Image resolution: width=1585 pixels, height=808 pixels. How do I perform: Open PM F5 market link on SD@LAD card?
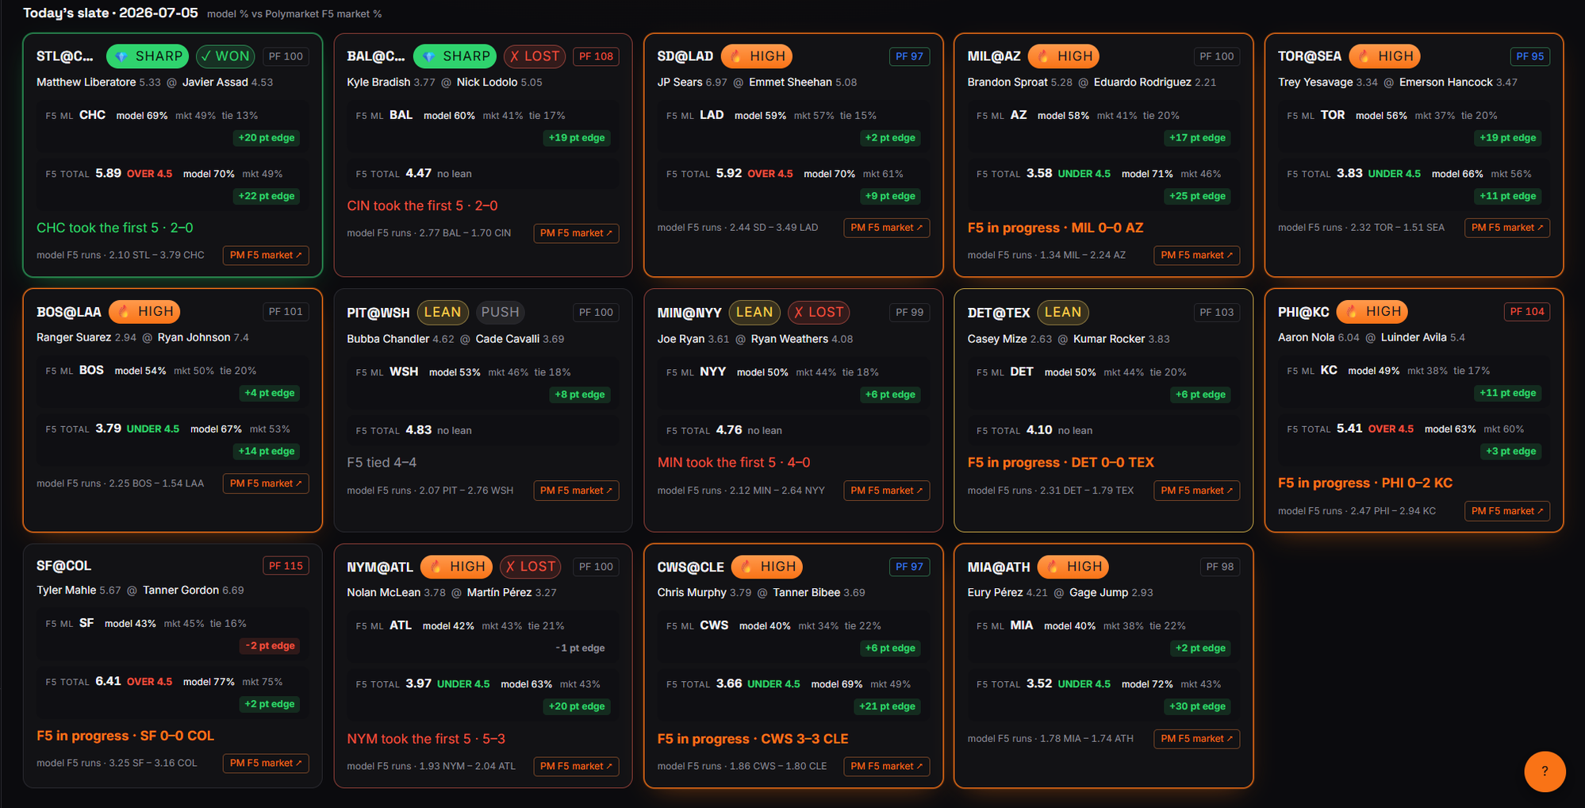(886, 228)
